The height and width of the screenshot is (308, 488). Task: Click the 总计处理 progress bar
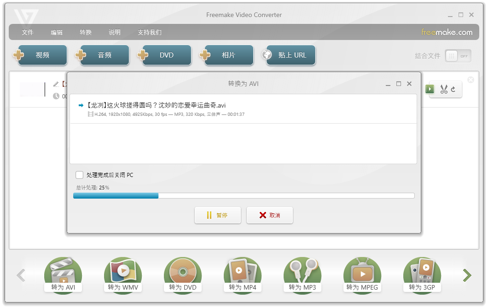[x=244, y=196]
